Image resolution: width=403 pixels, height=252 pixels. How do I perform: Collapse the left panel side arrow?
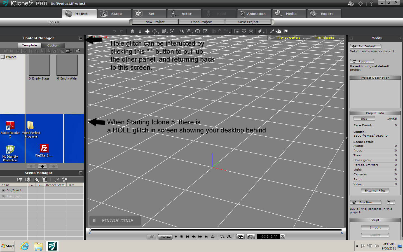coord(85,138)
